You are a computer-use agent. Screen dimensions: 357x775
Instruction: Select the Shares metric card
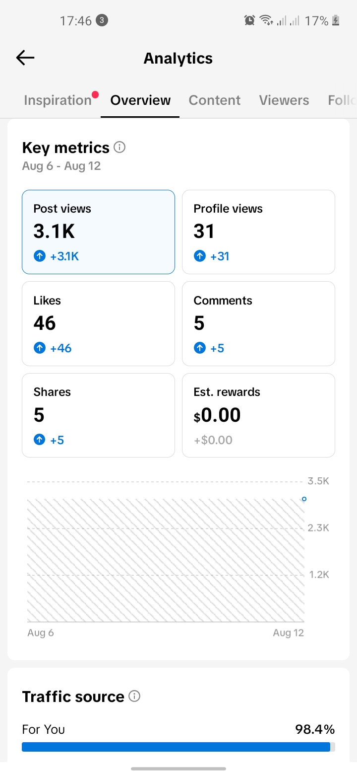click(x=98, y=415)
